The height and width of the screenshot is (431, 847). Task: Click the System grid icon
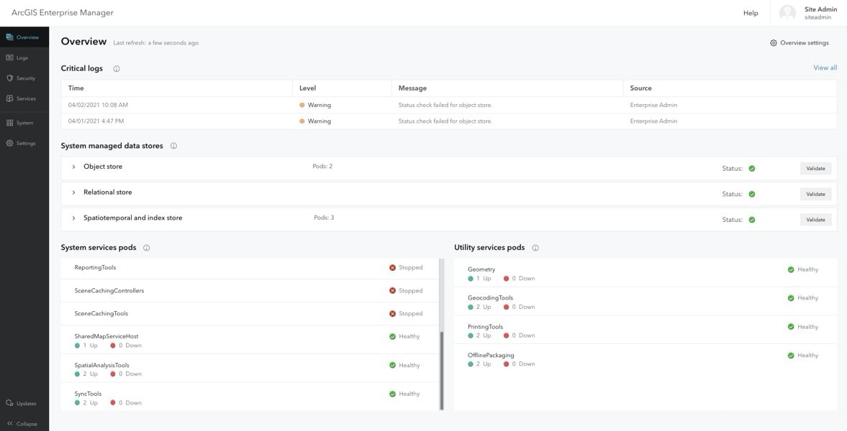10,123
